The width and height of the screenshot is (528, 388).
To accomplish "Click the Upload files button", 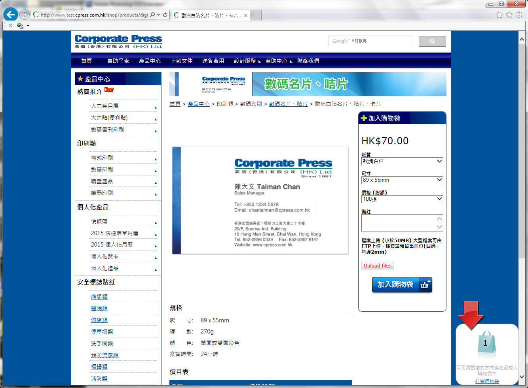I will (377, 266).
